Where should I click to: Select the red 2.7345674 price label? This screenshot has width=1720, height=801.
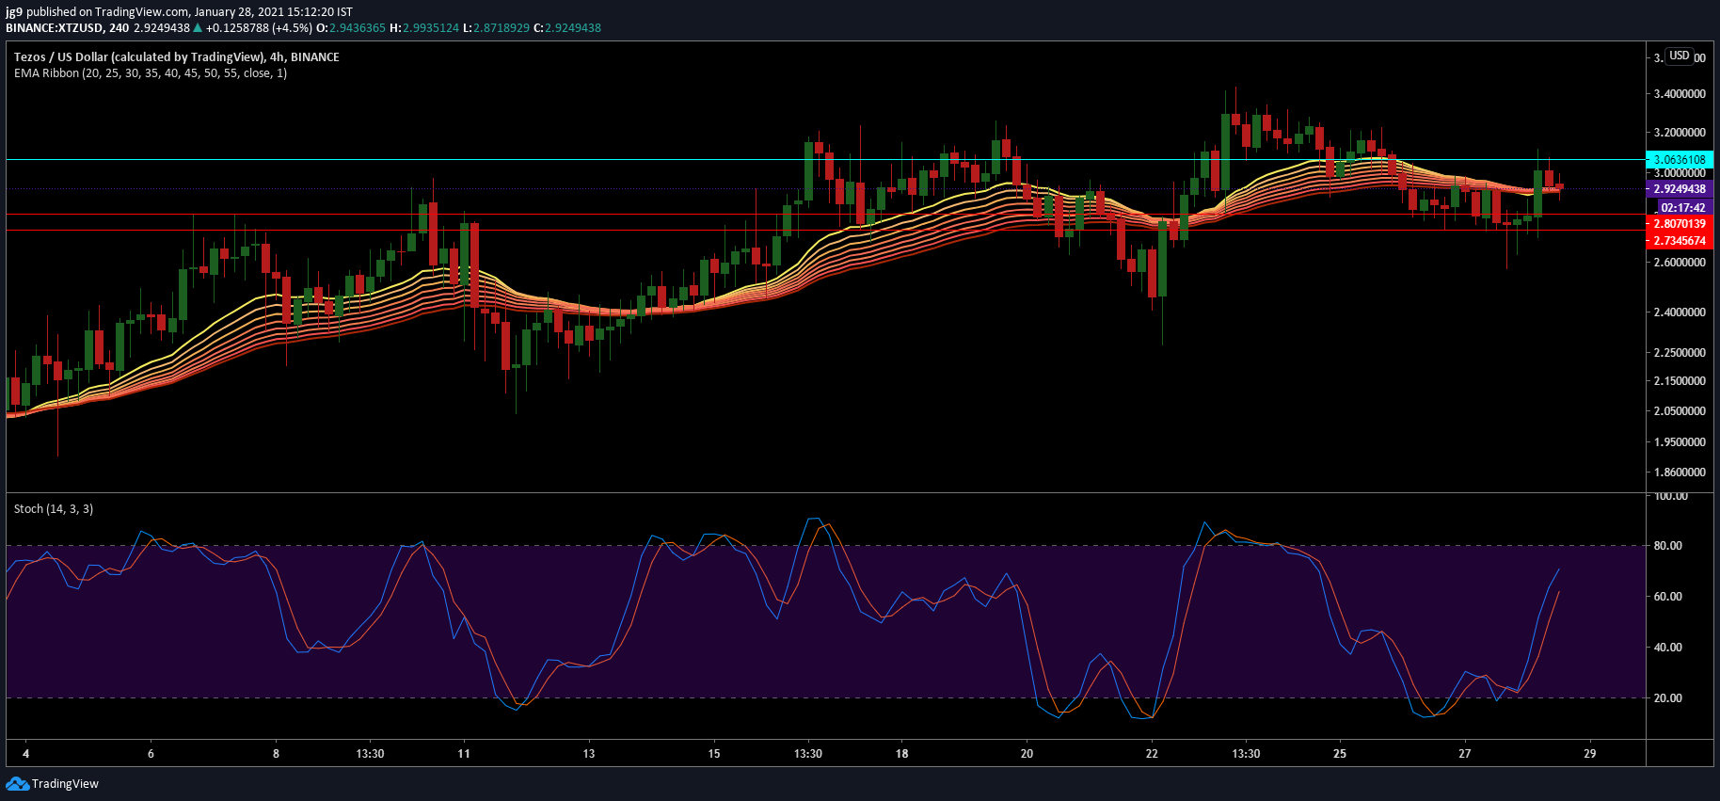(1680, 241)
